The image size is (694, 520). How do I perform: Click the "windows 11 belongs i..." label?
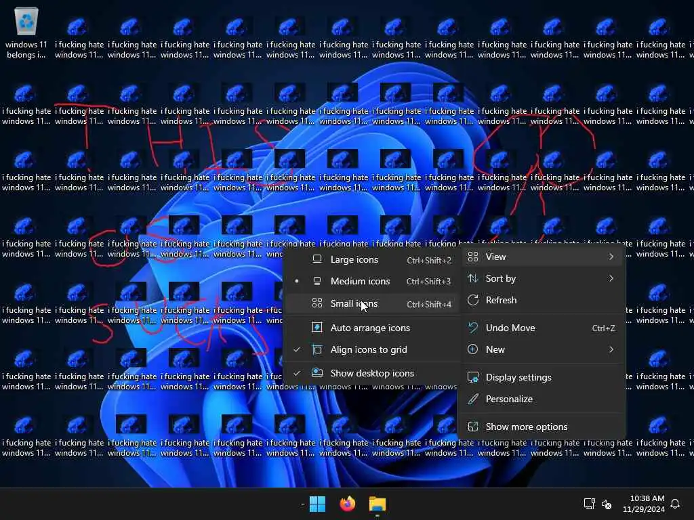(x=26, y=49)
